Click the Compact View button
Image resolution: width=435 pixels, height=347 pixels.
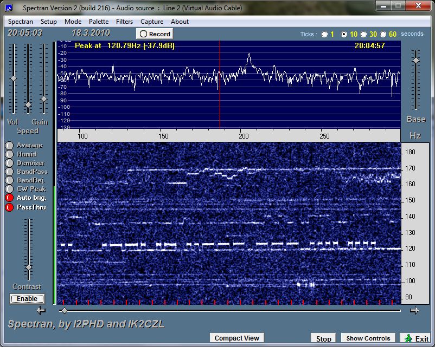tap(236, 338)
